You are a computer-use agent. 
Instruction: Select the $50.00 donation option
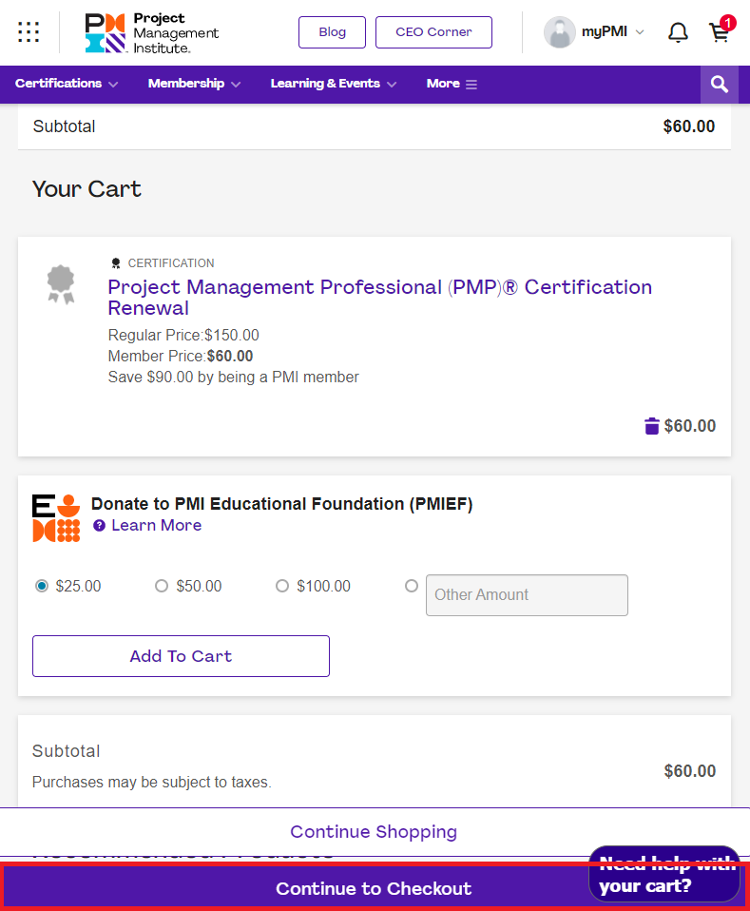pos(162,586)
